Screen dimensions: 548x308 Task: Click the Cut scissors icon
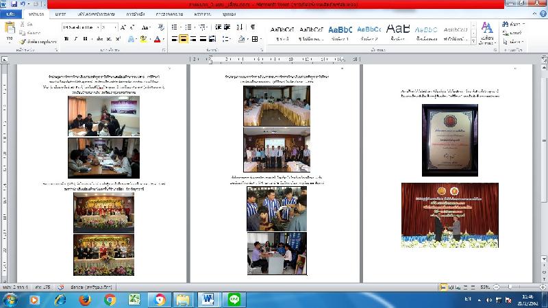click(x=23, y=24)
